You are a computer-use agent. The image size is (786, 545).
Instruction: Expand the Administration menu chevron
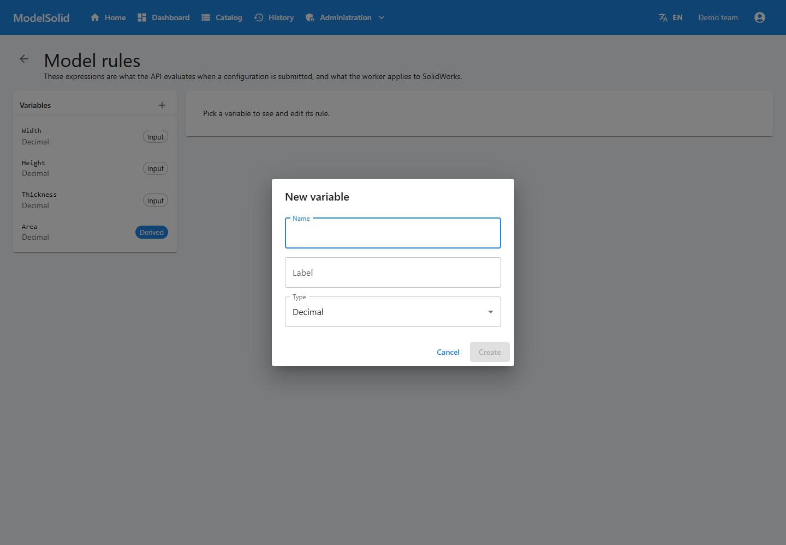click(382, 17)
